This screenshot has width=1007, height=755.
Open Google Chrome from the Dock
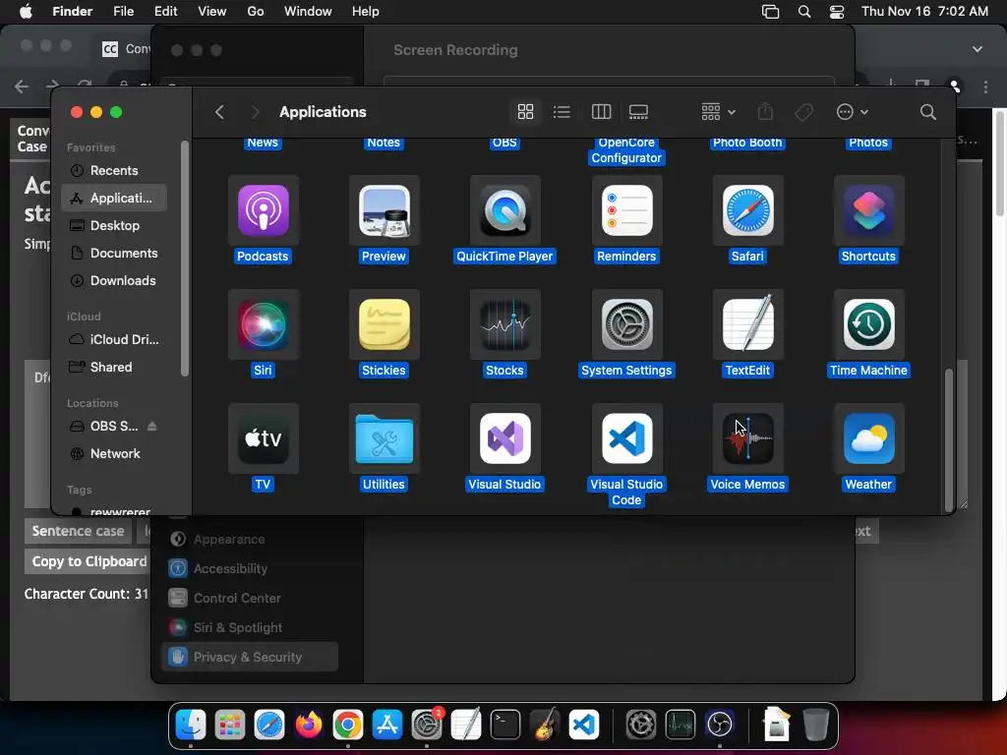click(347, 725)
